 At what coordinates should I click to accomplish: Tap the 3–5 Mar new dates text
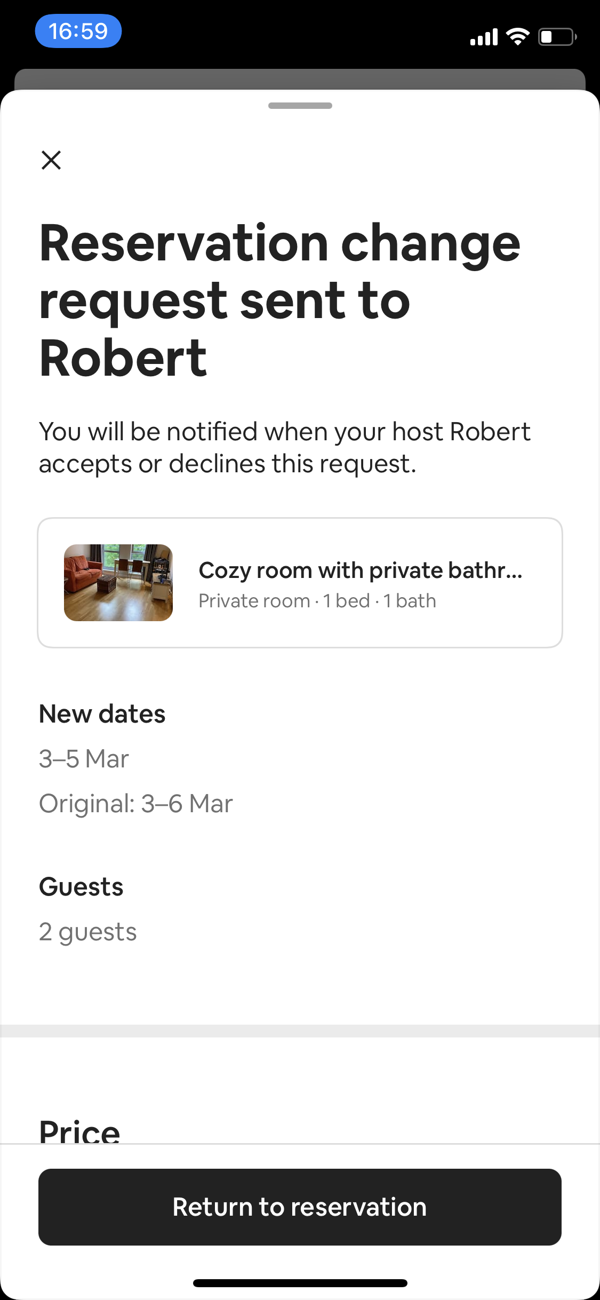click(84, 758)
